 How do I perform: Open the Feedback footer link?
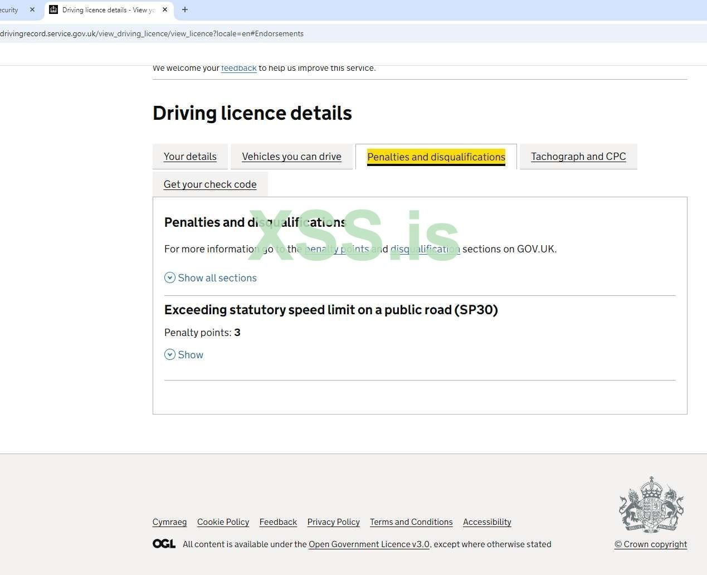(x=278, y=522)
